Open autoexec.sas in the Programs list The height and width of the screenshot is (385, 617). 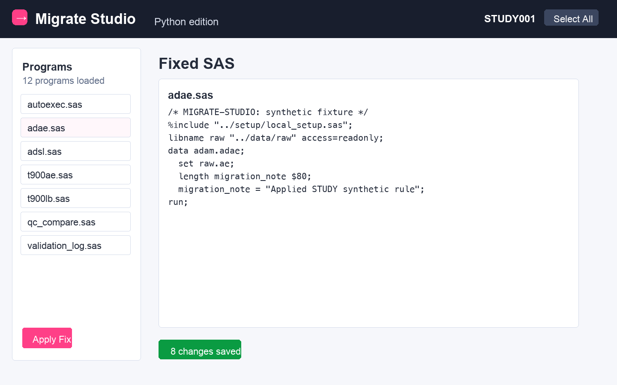(x=75, y=104)
